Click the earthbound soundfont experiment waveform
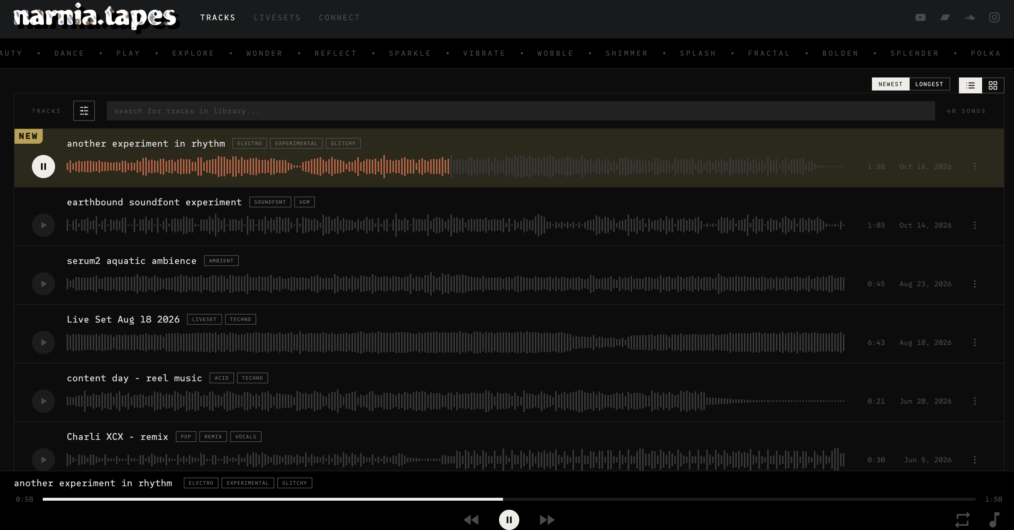 (456, 225)
